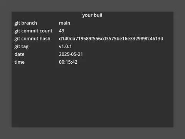Image resolution: width=185 pixels, height=139 pixels.
Task: Select the 'git branch' label
Action: pyautogui.click(x=25, y=23)
